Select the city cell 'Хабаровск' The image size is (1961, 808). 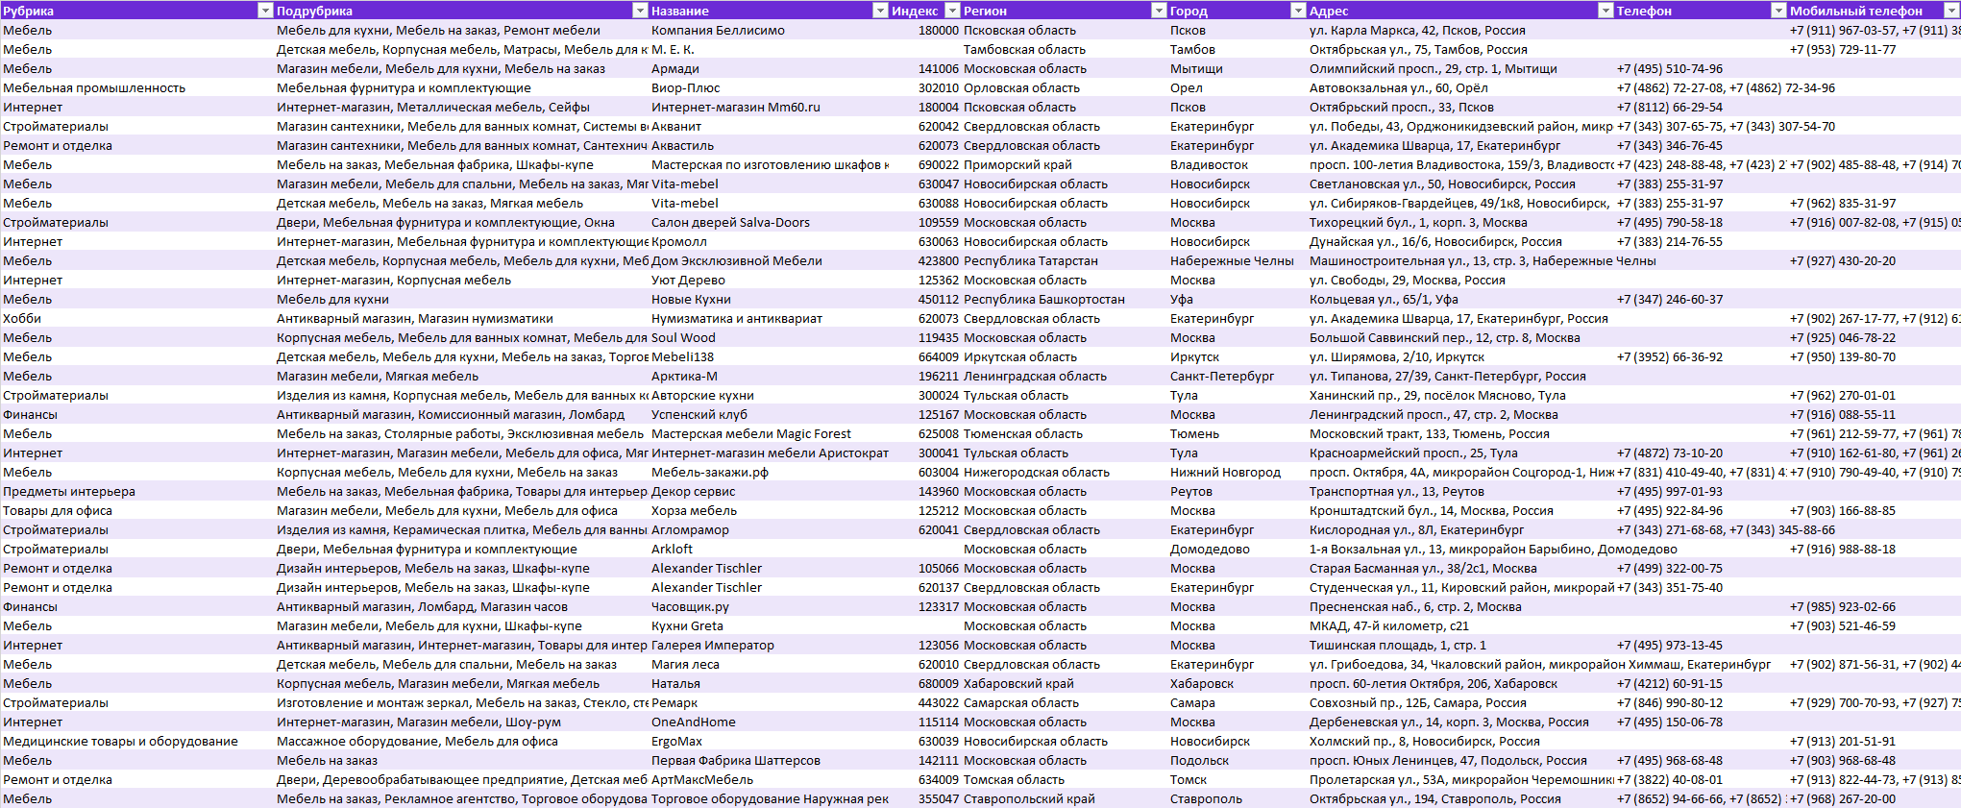pos(1238,683)
